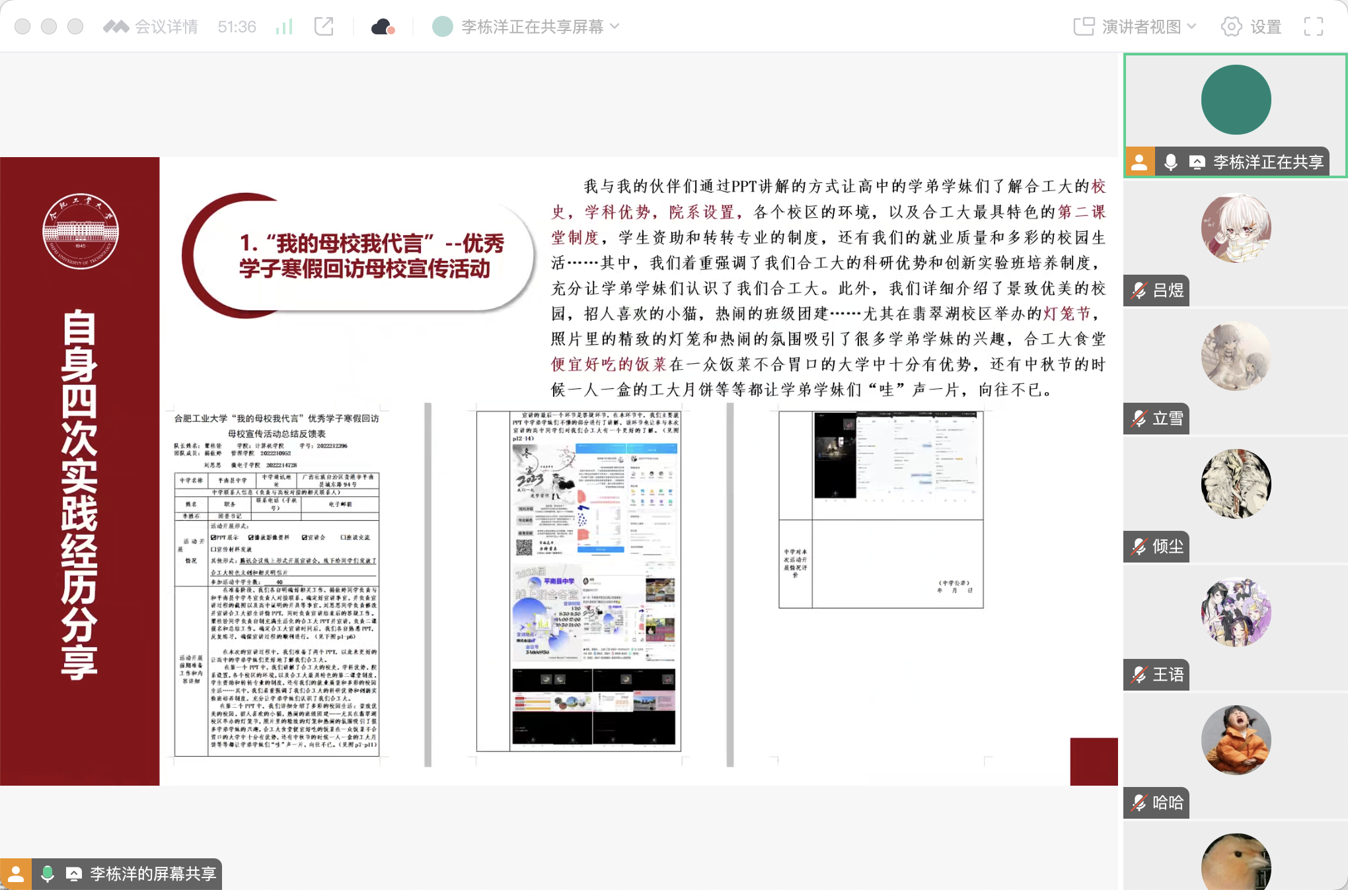Image resolution: width=1348 pixels, height=890 pixels.
Task: Open the network signal strength icon
Action: [x=283, y=26]
